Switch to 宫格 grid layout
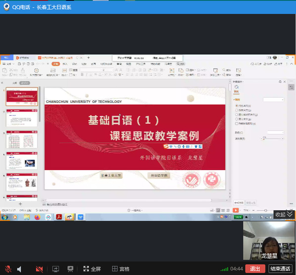Screen dimensions: 296x275 pos(121,269)
